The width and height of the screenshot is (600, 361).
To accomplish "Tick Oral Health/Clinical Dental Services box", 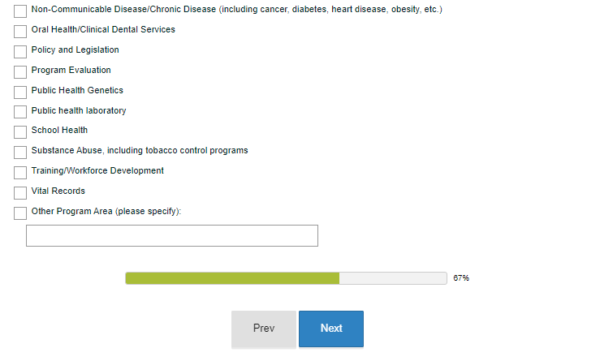I will [20, 32].
